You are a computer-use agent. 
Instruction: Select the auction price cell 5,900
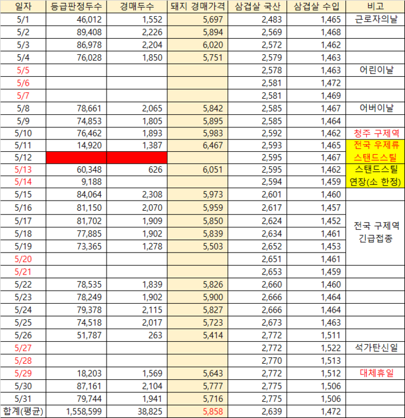pos(198,297)
